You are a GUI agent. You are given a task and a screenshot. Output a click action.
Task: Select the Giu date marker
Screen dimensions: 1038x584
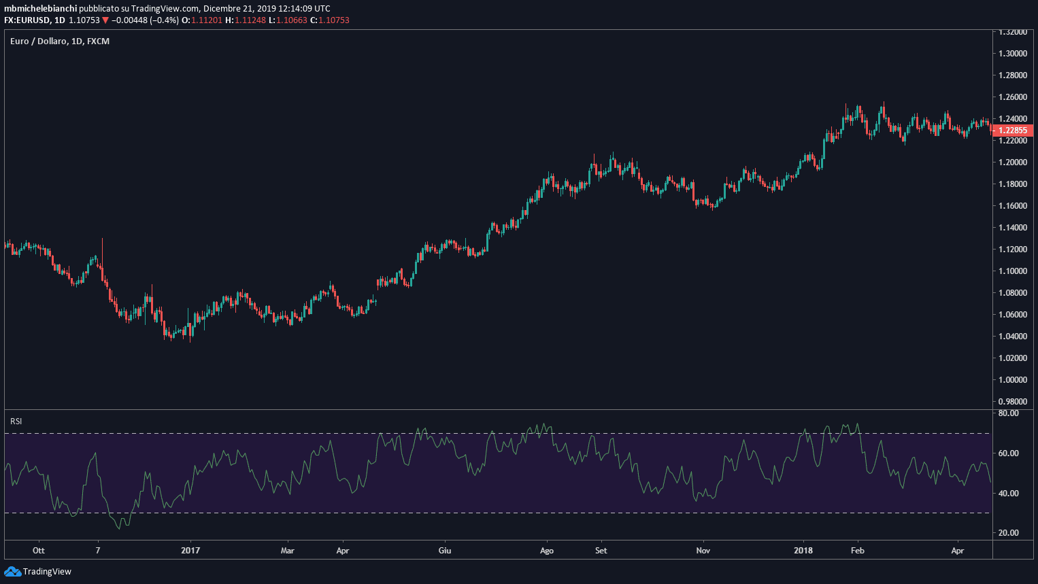pyautogui.click(x=444, y=550)
